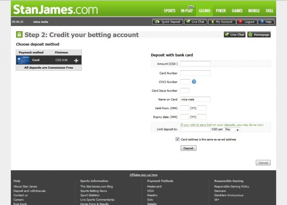Open Mastercard payment method link
The width and height of the screenshot is (287, 205).
154,186
